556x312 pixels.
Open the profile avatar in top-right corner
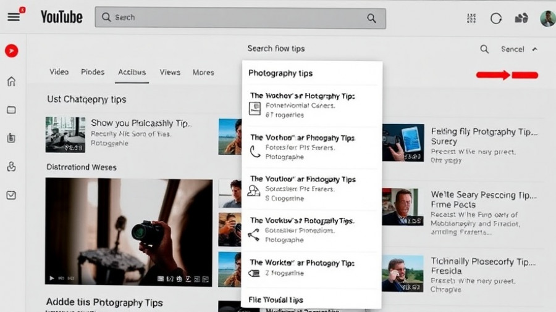pyautogui.click(x=547, y=18)
